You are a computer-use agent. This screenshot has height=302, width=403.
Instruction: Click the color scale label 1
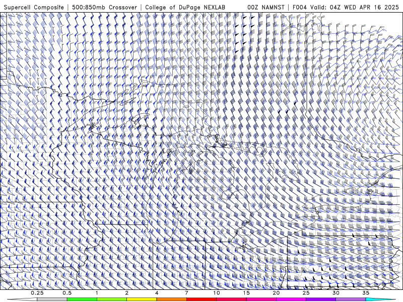pos(97,293)
